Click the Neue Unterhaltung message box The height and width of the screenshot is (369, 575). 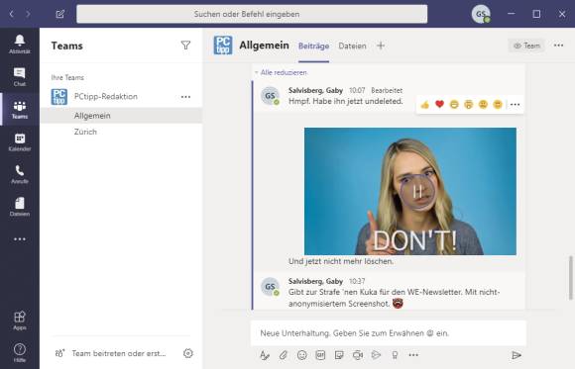pyautogui.click(x=389, y=333)
